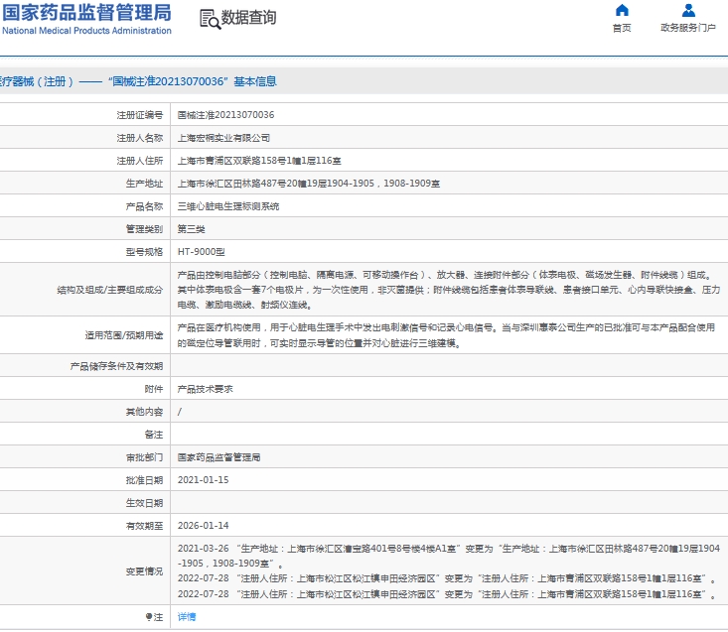Click the model value HT-9000型
This screenshot has width=728, height=632.
[201, 252]
